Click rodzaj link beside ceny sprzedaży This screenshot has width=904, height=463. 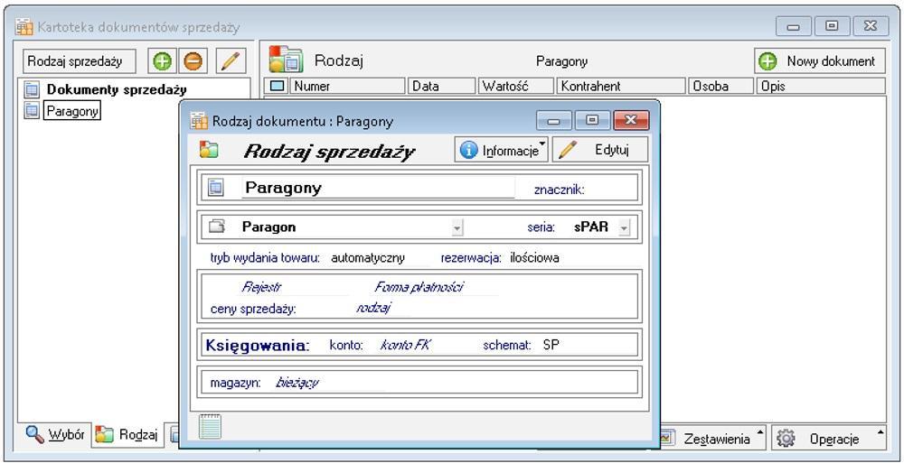click(x=373, y=308)
